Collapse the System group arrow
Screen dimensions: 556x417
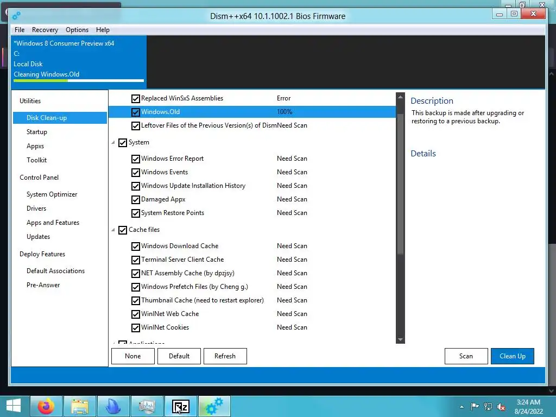pos(113,143)
